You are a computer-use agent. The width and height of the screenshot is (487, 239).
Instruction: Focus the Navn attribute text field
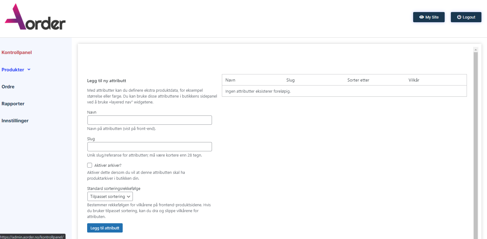coord(150,120)
